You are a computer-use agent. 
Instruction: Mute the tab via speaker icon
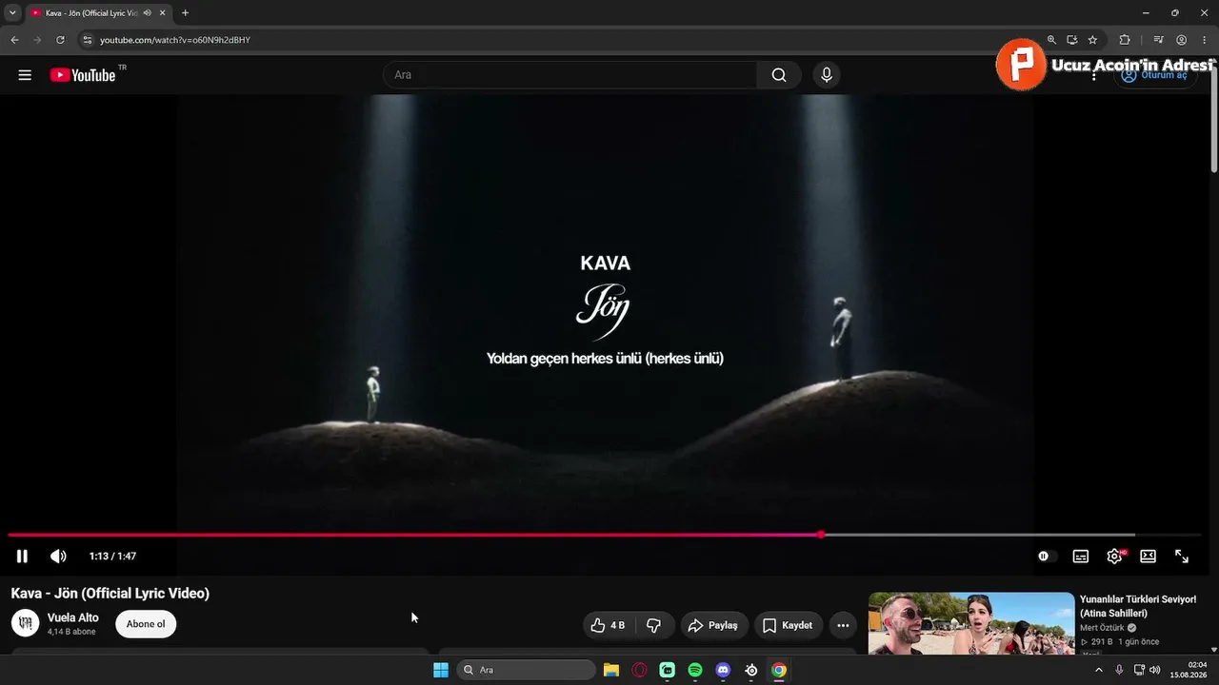(147, 13)
